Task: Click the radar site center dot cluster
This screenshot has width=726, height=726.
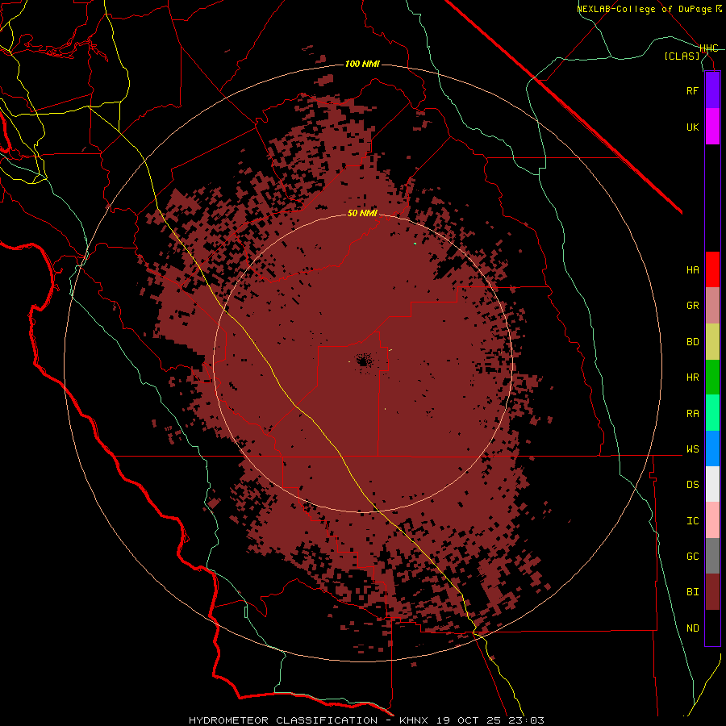Action: click(364, 361)
